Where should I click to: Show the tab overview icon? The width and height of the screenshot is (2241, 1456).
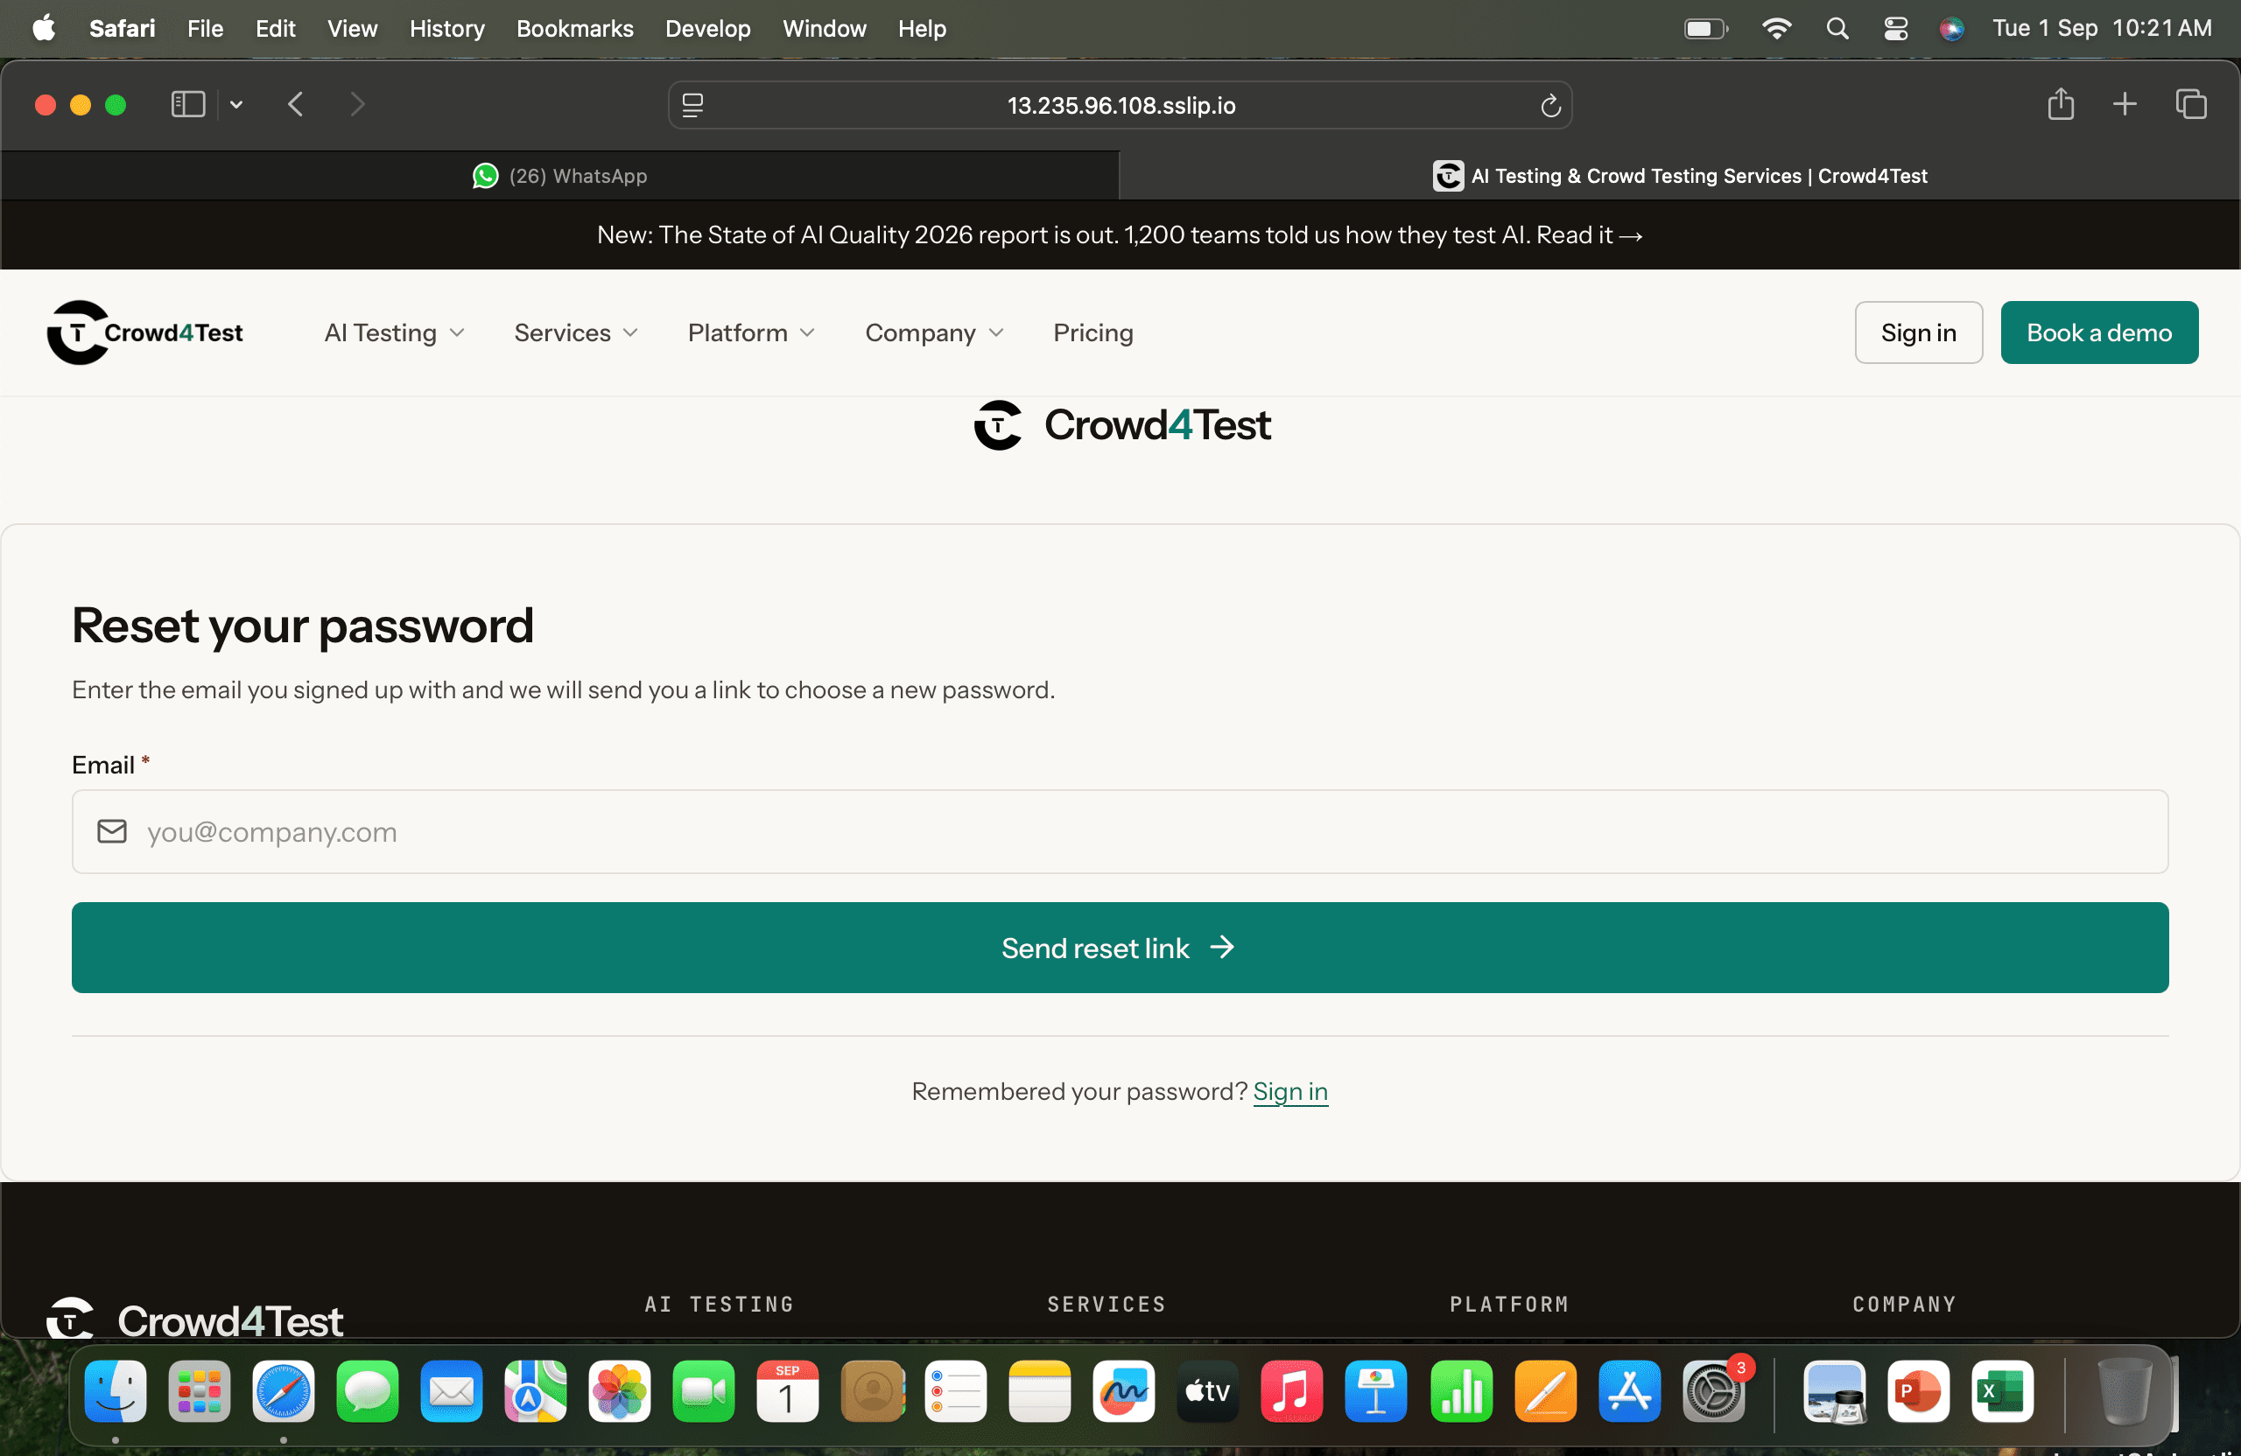2191,103
